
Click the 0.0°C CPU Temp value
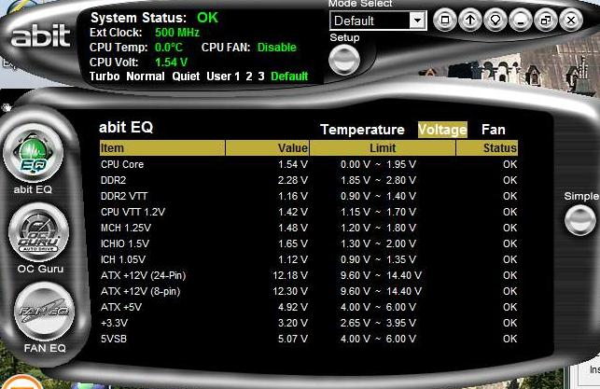point(169,48)
